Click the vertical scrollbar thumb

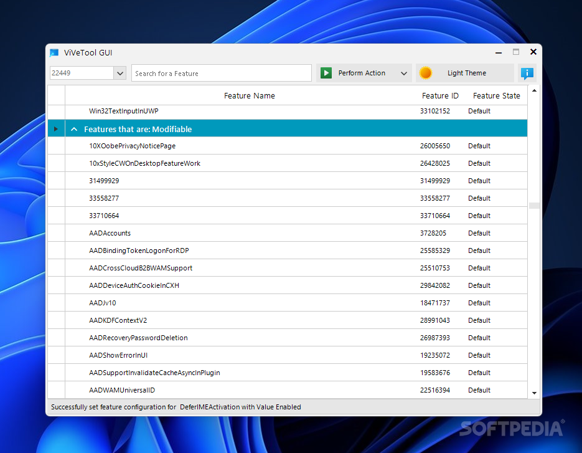[x=534, y=206]
